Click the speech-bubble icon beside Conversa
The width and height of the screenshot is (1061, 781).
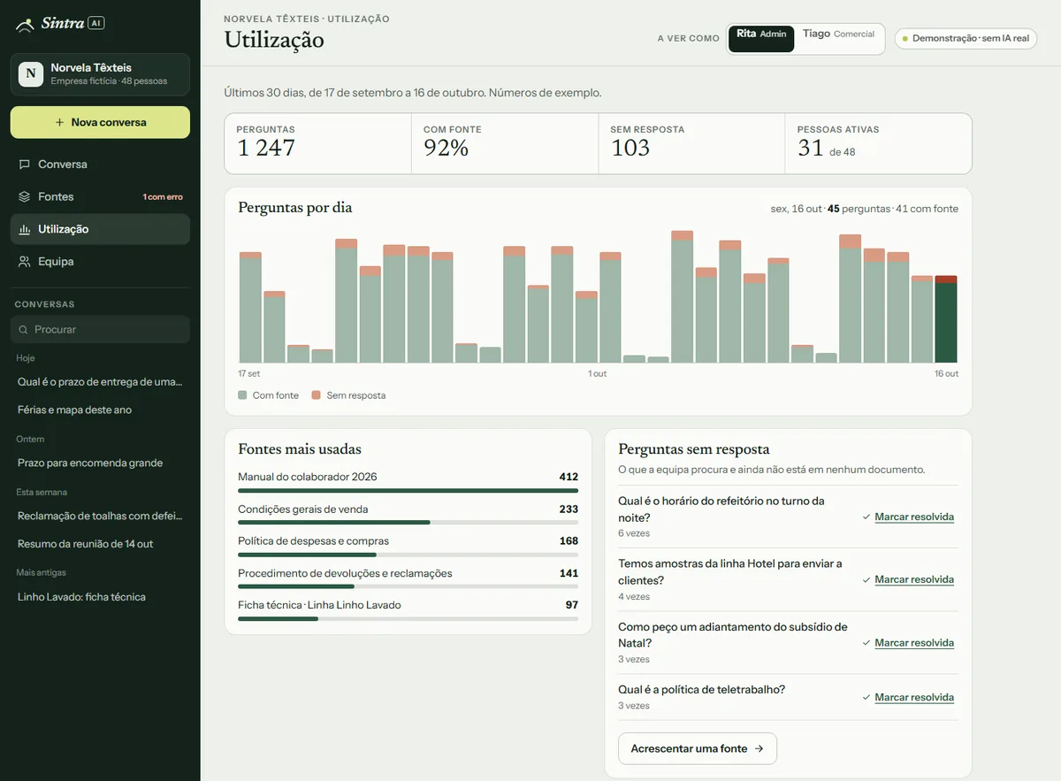25,165
